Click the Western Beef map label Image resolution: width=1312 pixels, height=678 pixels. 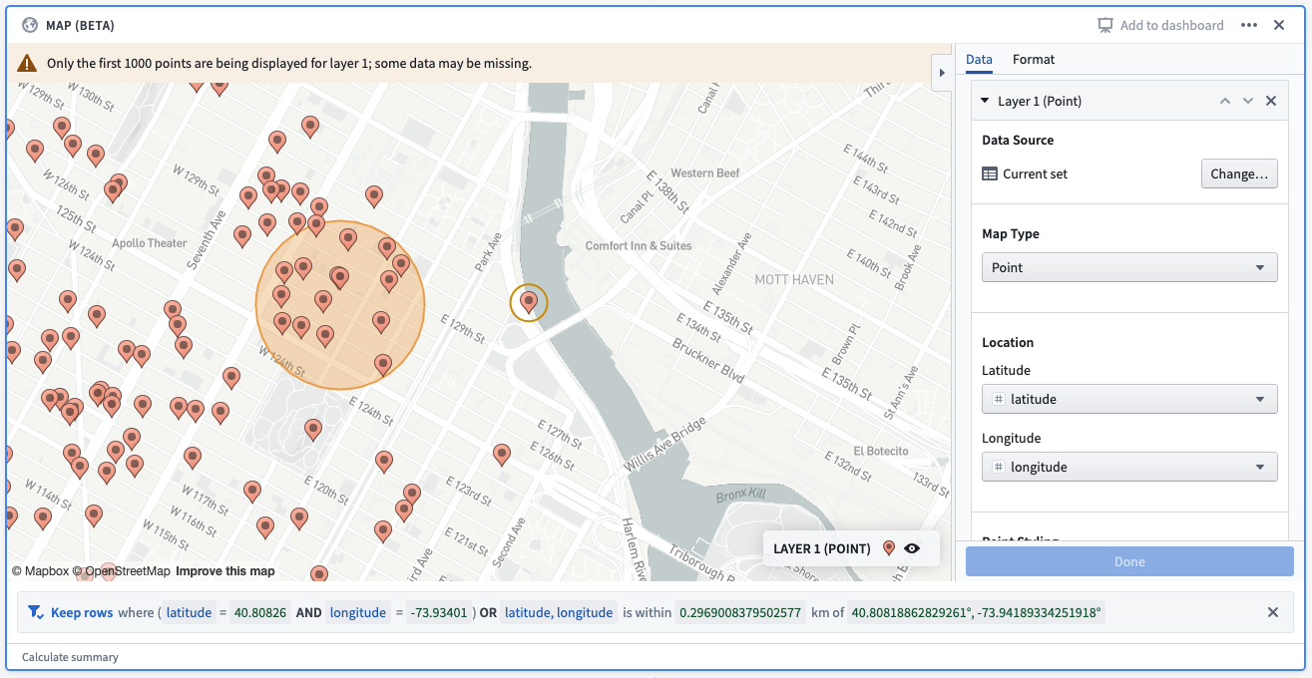(705, 172)
